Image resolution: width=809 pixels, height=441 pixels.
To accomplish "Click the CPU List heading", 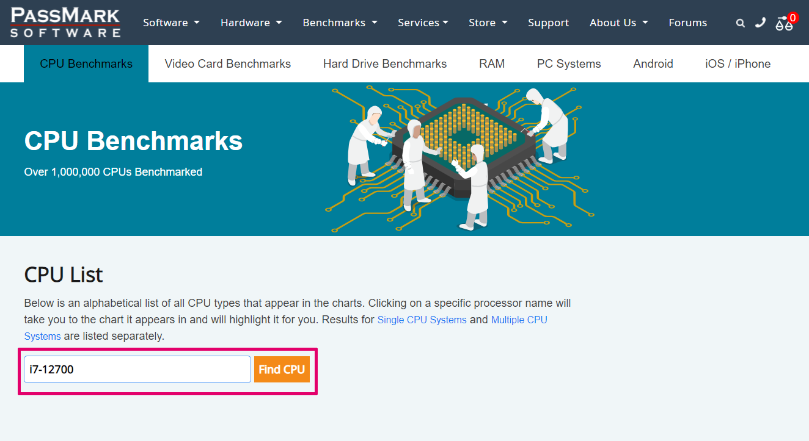I will click(64, 274).
